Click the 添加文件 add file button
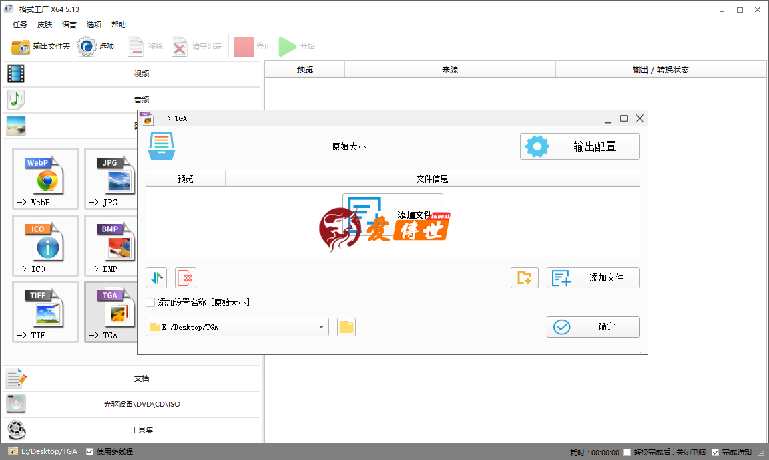 593,278
